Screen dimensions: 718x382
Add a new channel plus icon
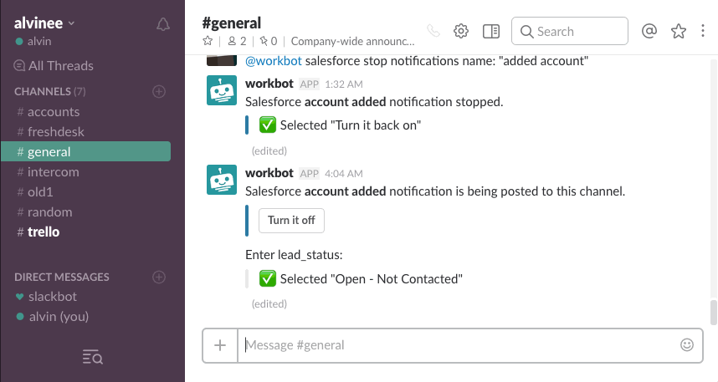(159, 91)
